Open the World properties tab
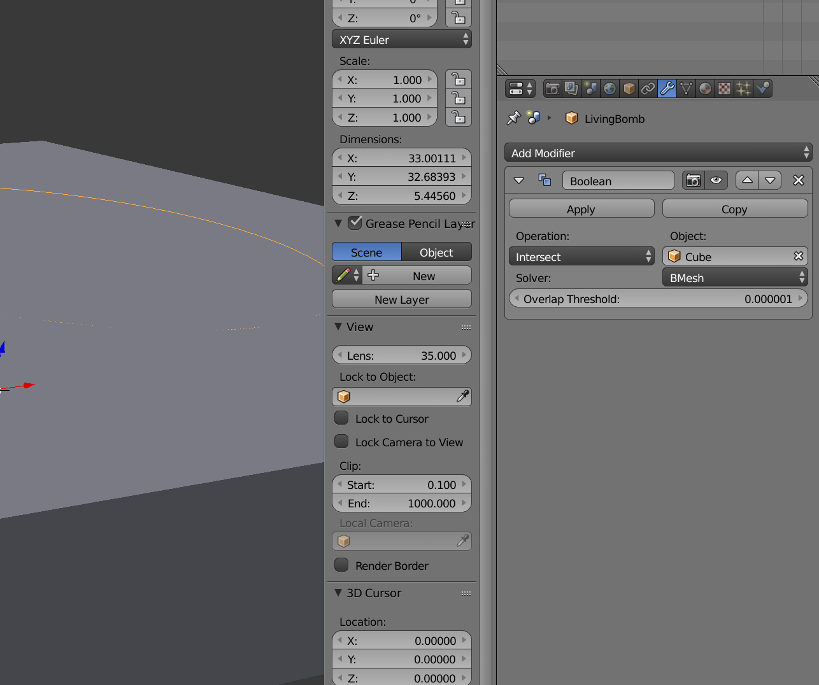819x685 pixels. (609, 88)
